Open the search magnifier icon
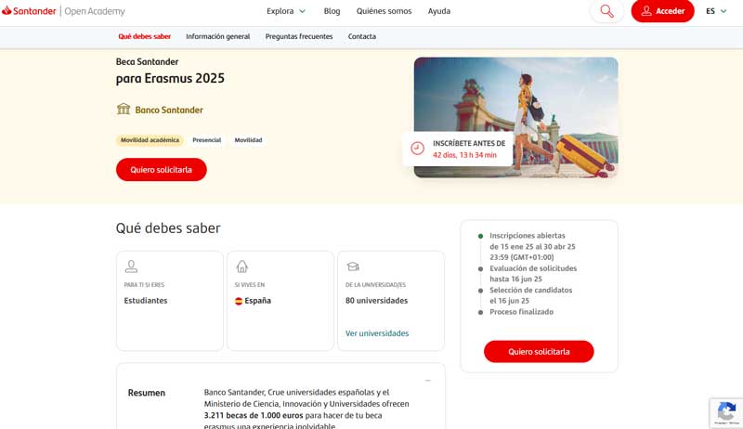743x429 pixels. (x=606, y=11)
